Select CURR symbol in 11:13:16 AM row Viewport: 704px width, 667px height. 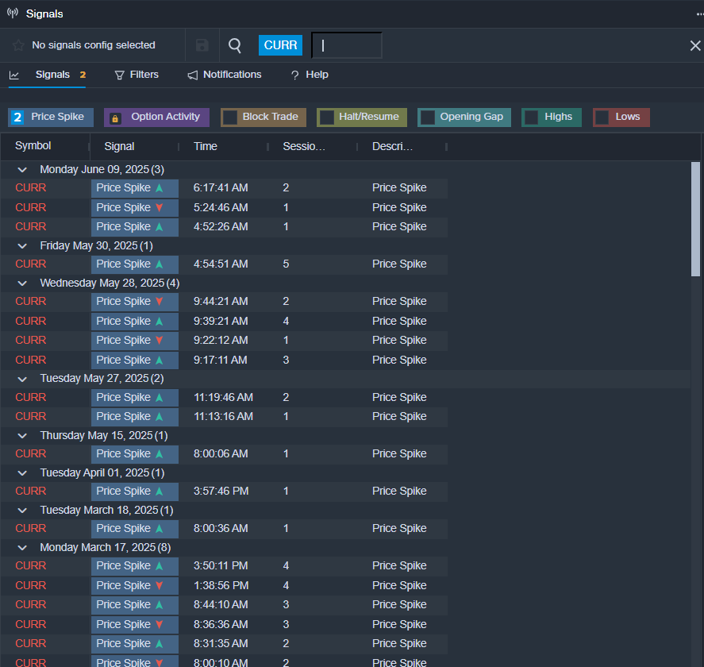pos(30,416)
